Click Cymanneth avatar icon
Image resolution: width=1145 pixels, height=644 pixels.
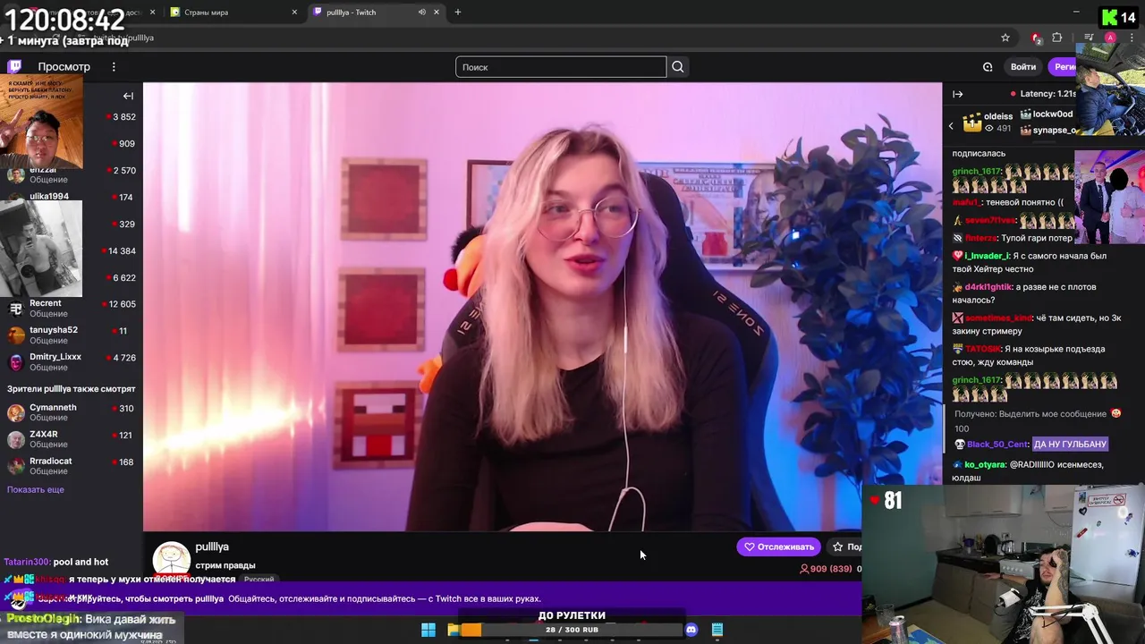(16, 412)
